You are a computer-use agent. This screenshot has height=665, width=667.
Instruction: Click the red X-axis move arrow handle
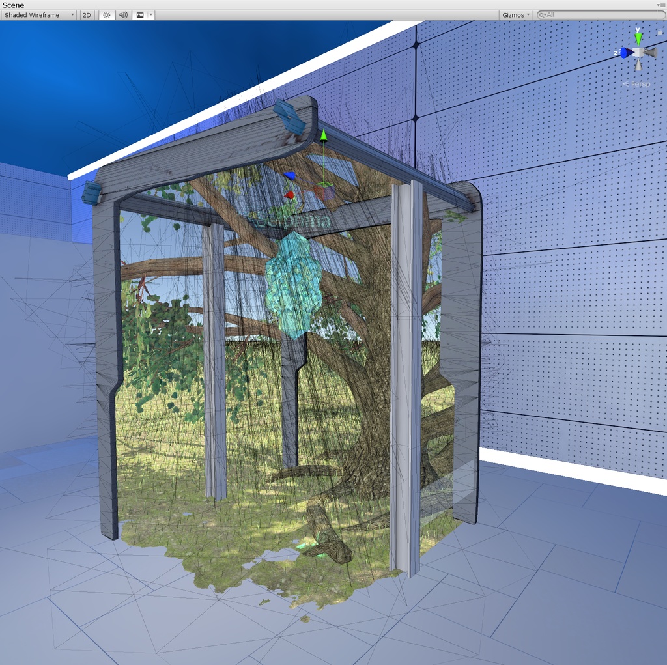pyautogui.click(x=289, y=195)
